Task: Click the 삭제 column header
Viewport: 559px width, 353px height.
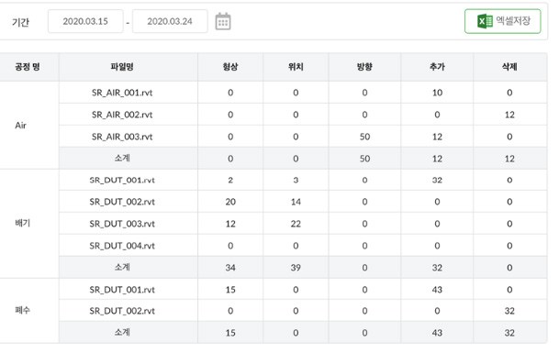Action: [x=509, y=67]
